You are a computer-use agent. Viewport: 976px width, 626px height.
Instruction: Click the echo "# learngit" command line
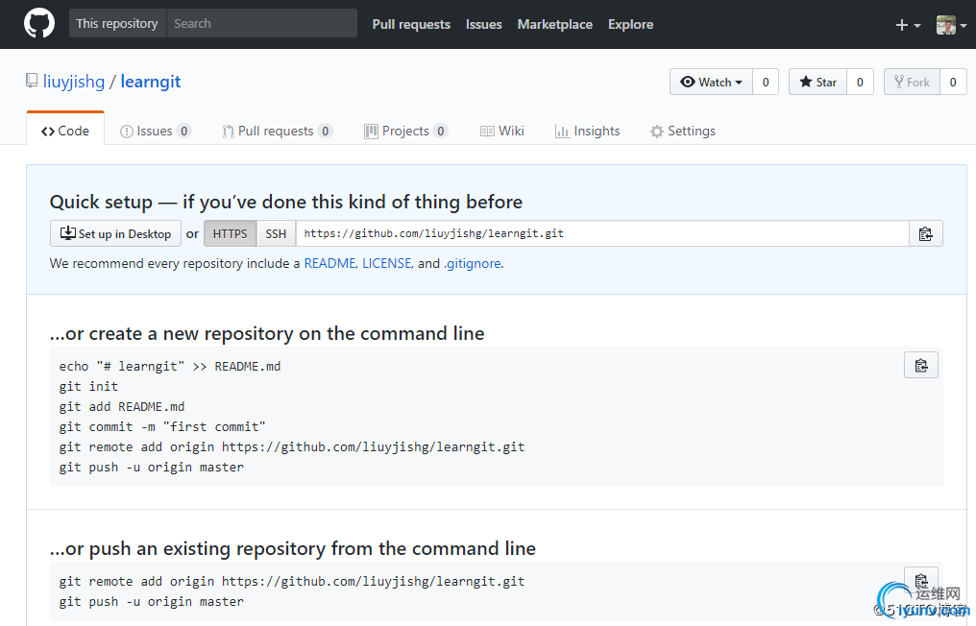pyautogui.click(x=170, y=366)
